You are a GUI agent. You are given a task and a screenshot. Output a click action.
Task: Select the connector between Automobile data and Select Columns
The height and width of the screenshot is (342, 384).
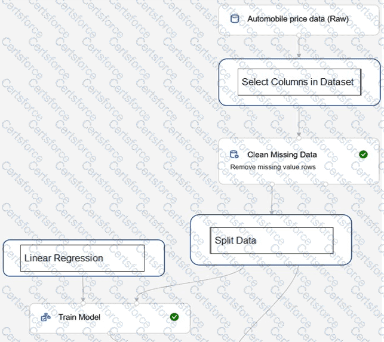tap(299, 48)
